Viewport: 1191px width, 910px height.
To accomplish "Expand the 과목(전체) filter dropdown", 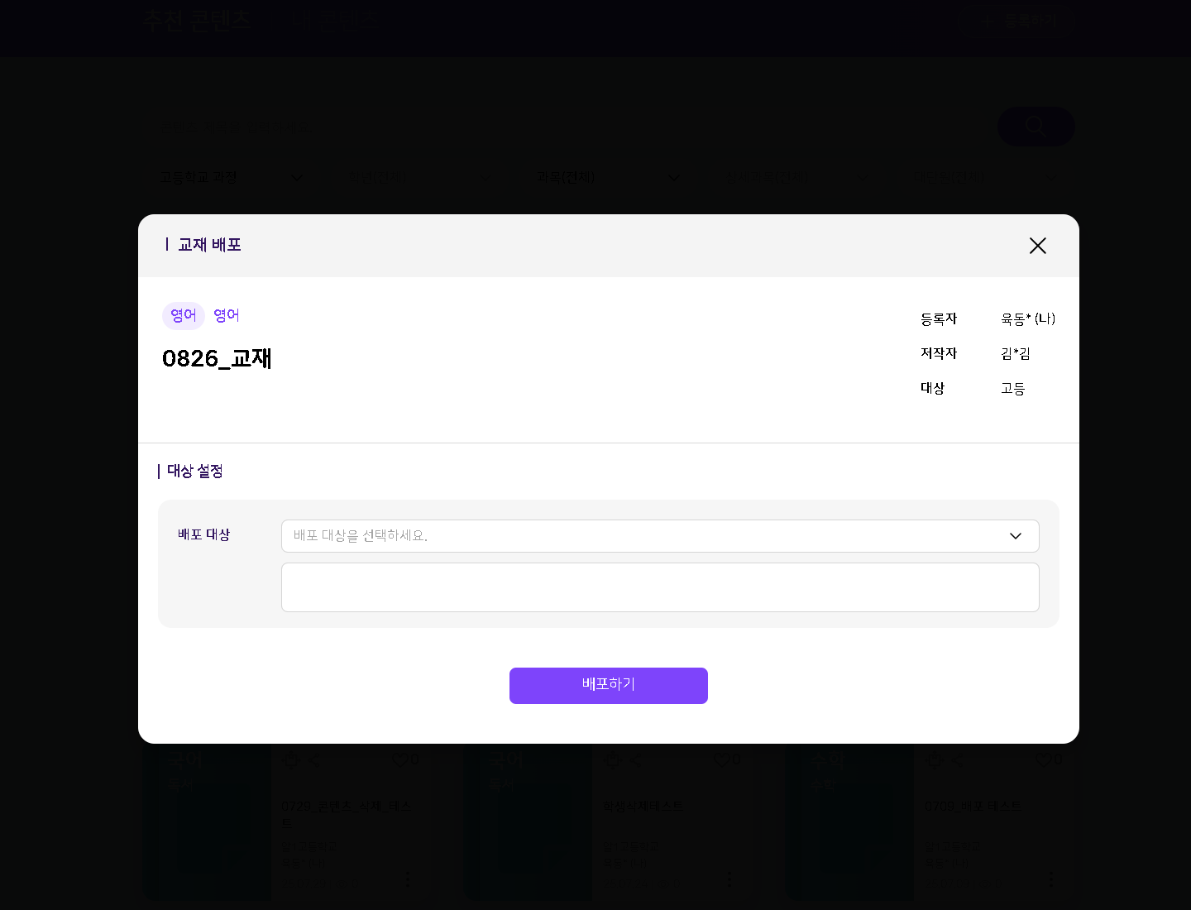I will [x=608, y=178].
